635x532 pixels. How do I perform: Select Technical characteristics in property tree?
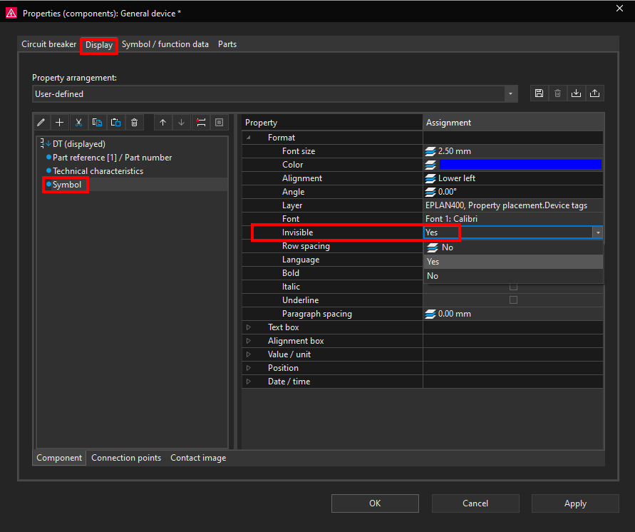pos(98,171)
